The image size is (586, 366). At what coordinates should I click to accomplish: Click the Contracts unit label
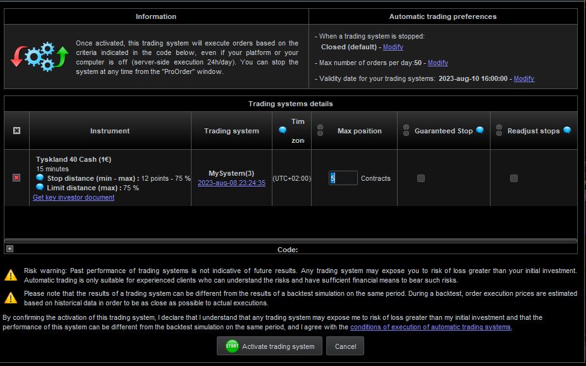(375, 178)
